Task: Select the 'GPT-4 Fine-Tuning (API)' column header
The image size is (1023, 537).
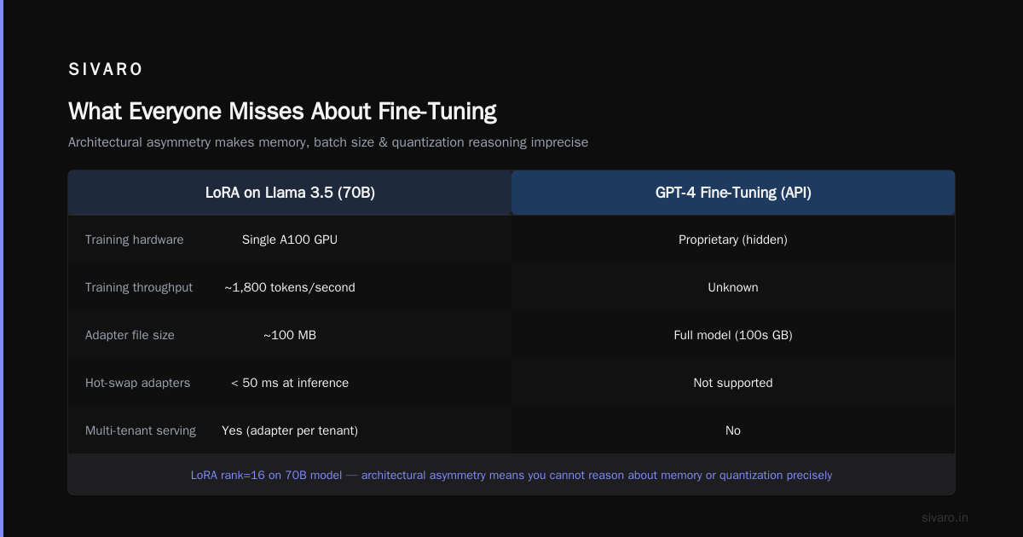Action: [x=733, y=193]
